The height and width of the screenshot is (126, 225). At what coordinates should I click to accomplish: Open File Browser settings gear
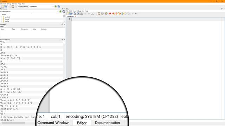tap(64, 12)
